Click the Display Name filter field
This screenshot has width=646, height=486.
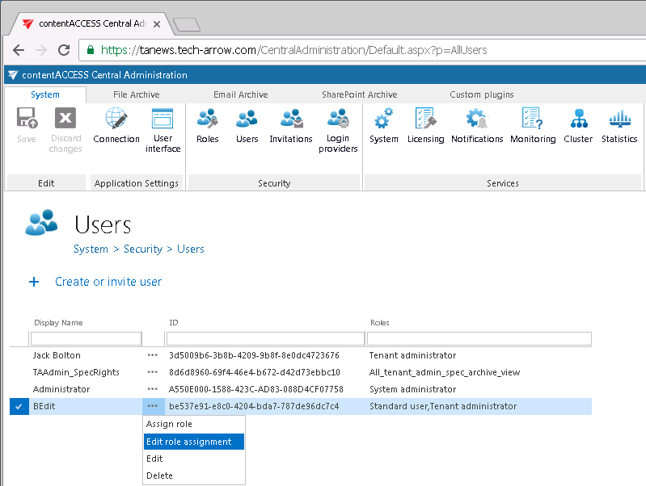pyautogui.click(x=86, y=338)
